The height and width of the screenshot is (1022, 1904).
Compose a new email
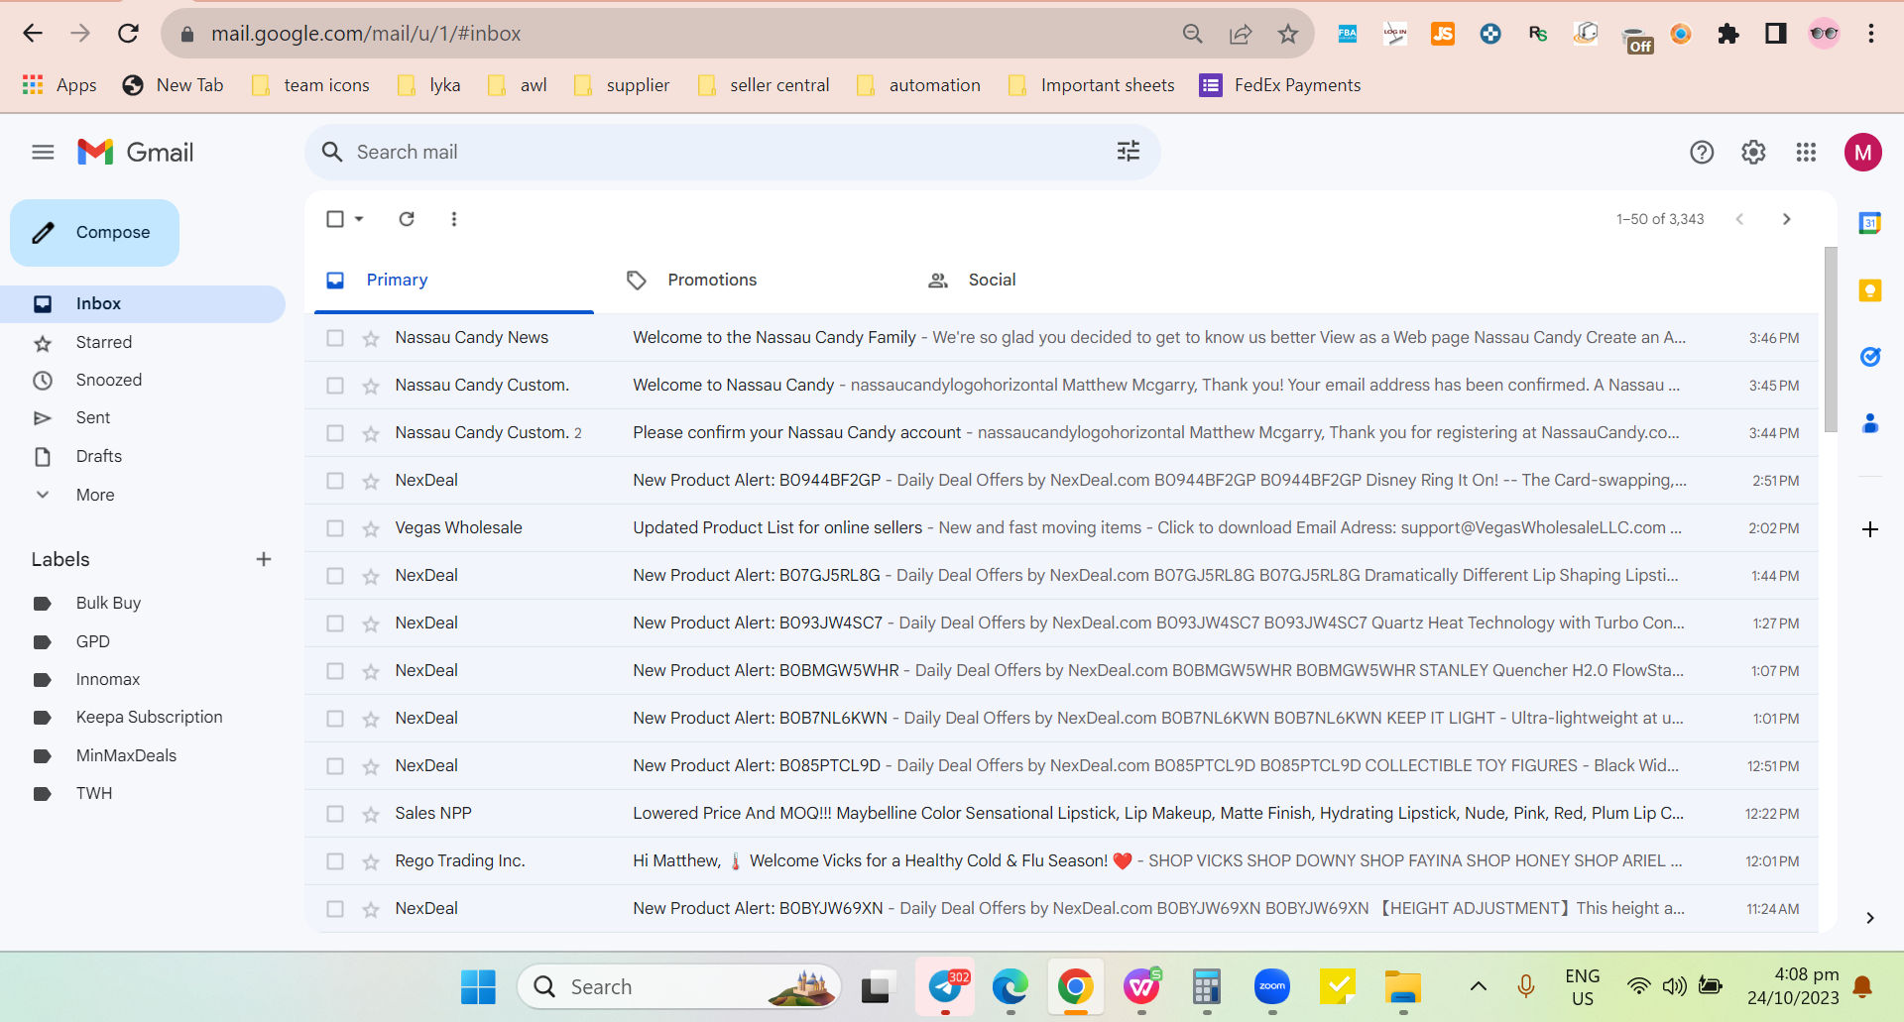pos(94,233)
